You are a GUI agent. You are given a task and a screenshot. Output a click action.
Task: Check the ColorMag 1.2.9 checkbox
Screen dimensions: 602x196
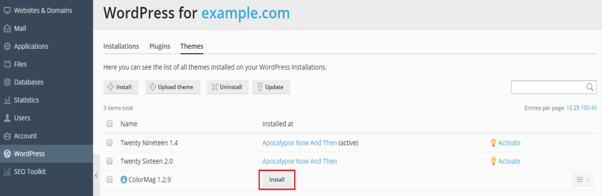click(x=110, y=179)
